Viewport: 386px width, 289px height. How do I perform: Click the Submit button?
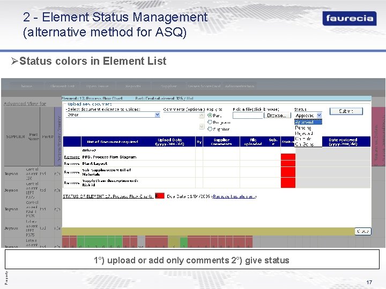pos(346,111)
